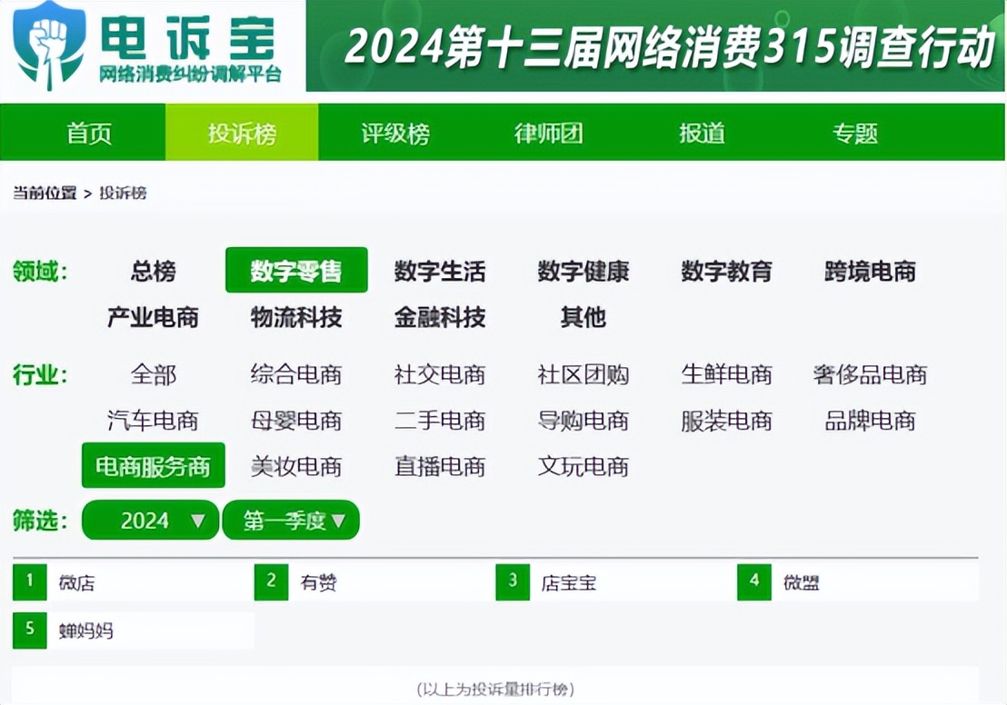The width and height of the screenshot is (1007, 705).
Task: Click the 行业 filter label
Action: pos(41,374)
